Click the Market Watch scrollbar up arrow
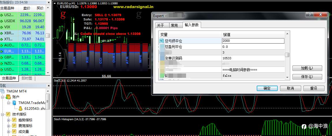The image size is (332, 136). pos(48,7)
